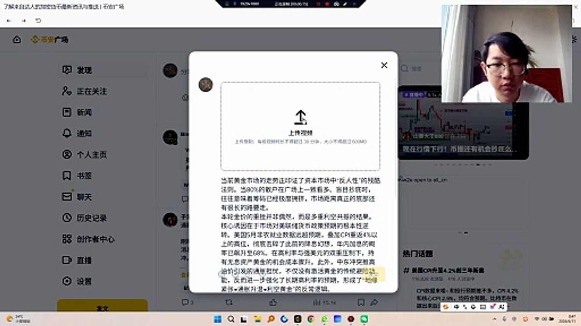Click the home icon in page header
This screenshot has width=581, height=326.
[17, 39]
